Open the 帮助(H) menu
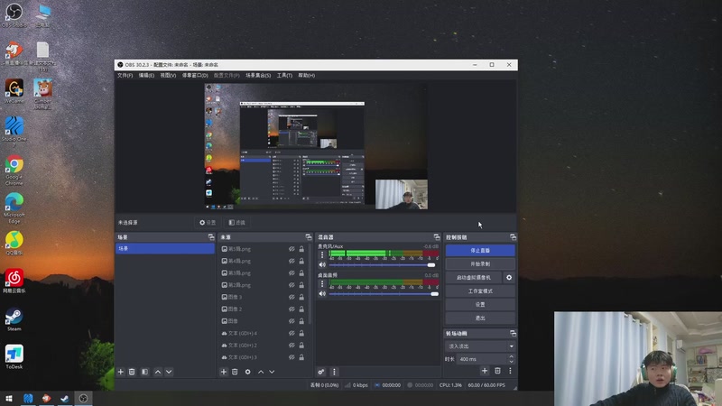 [x=307, y=76]
